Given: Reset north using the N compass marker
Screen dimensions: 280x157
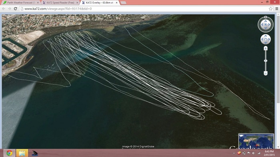Looking at the screenshot, I should coord(266,17).
